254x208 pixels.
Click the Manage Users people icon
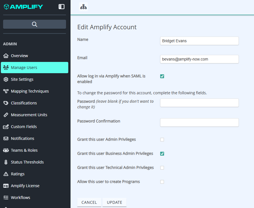click(x=6, y=68)
